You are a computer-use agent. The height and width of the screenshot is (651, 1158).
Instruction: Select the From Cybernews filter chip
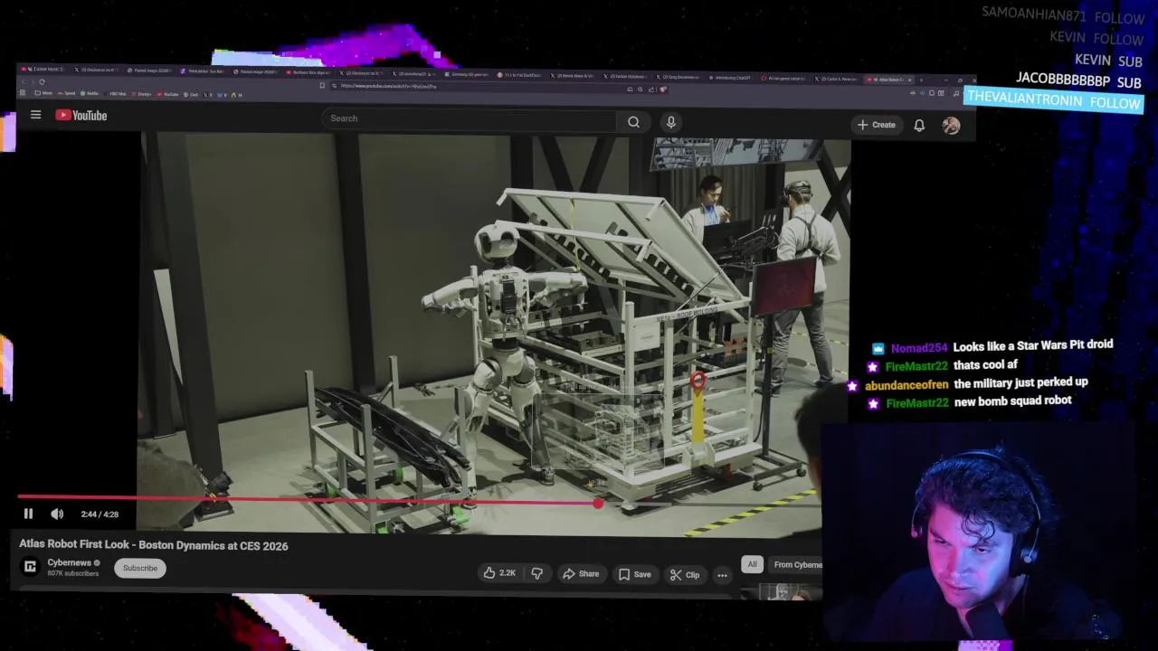[796, 564]
